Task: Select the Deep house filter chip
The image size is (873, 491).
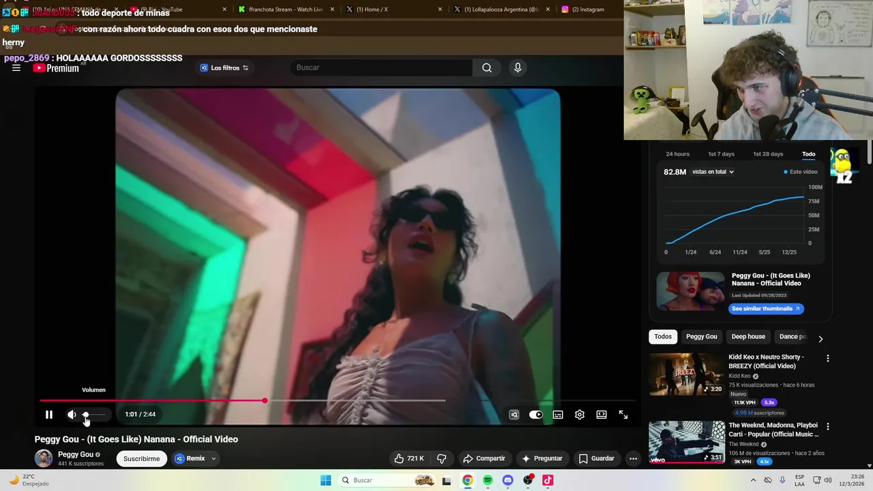Action: (748, 336)
